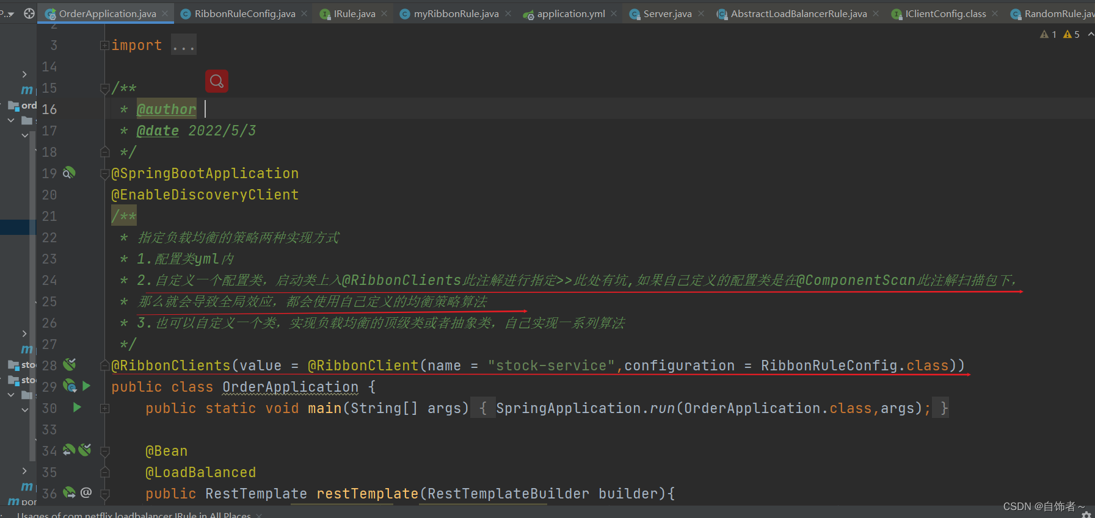1095x518 pixels.
Task: Click the first Spring bean icon on line 34
Action: pos(69,450)
